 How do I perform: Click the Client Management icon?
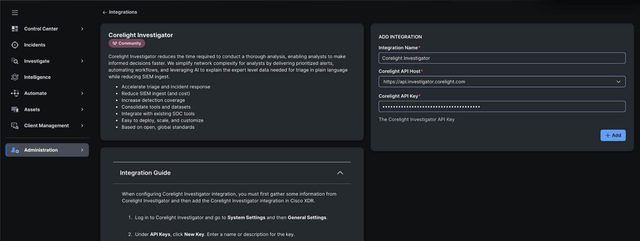[x=15, y=126]
